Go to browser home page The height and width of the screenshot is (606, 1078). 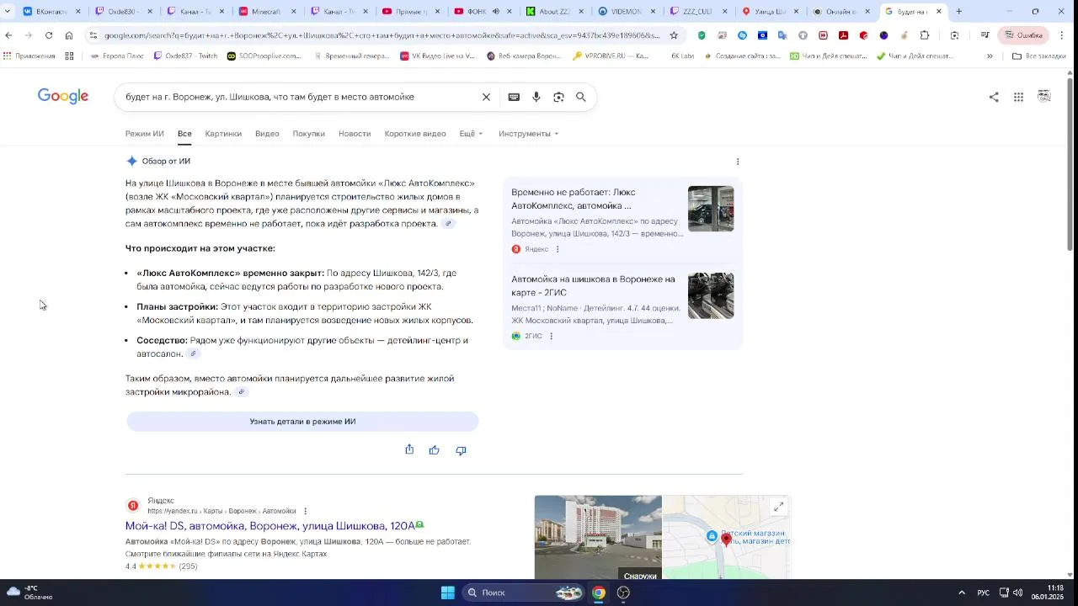(69, 35)
